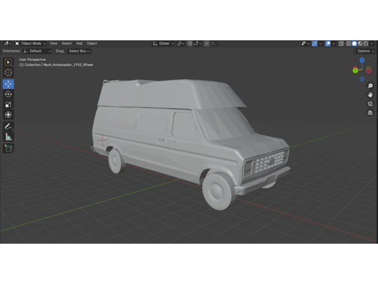Select the Measure tool

[8, 137]
